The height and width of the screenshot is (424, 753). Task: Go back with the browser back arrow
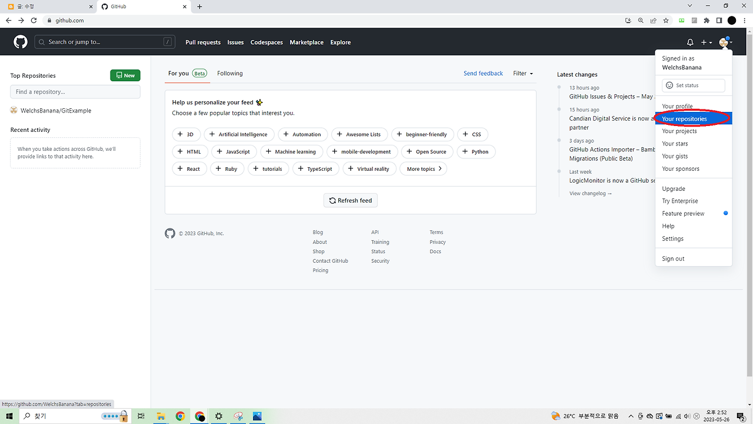tap(8, 20)
